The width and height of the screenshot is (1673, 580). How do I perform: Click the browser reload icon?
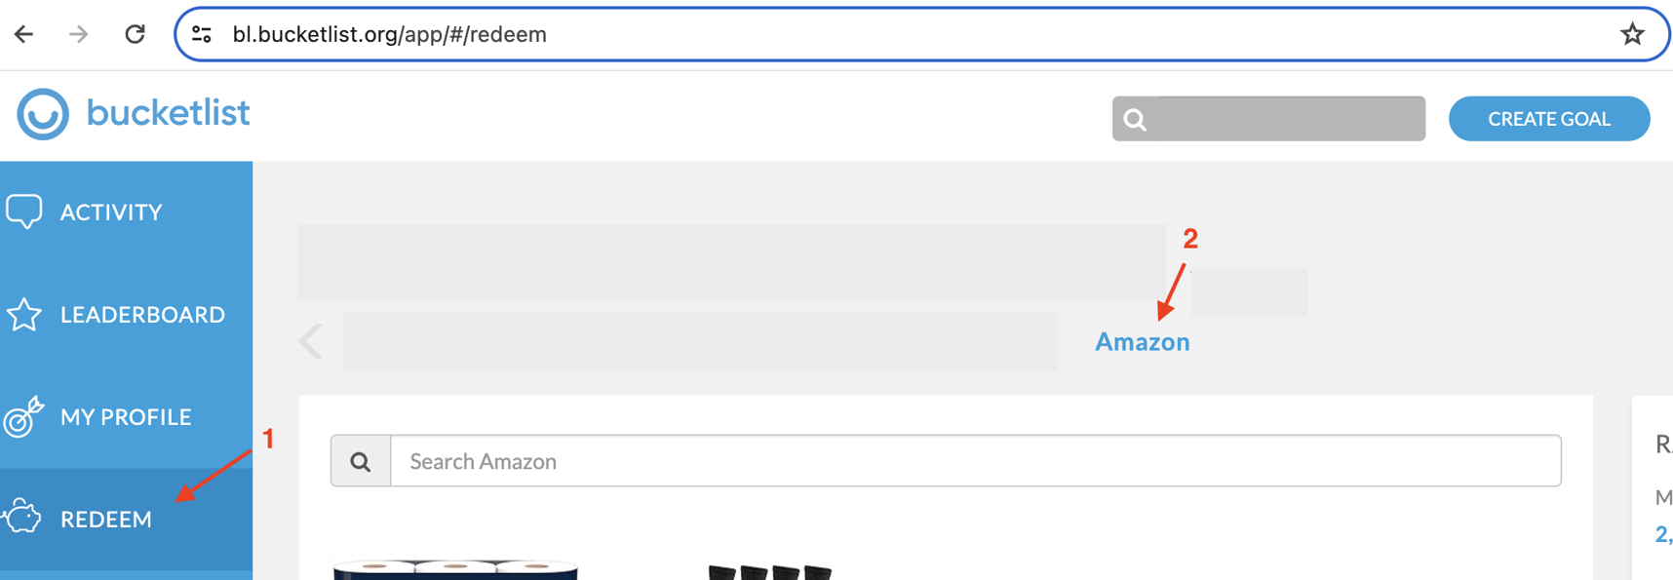coord(136,32)
